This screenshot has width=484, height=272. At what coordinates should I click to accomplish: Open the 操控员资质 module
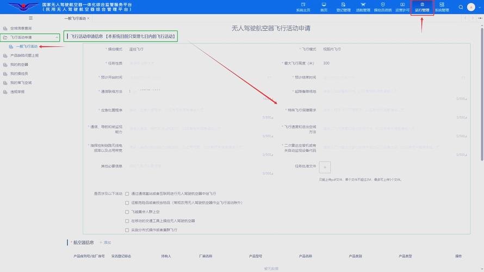(383, 7)
